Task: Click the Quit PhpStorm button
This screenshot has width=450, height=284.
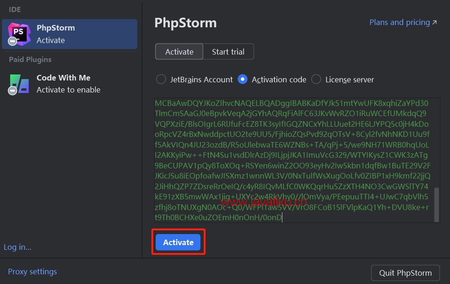Action: tap(405, 273)
